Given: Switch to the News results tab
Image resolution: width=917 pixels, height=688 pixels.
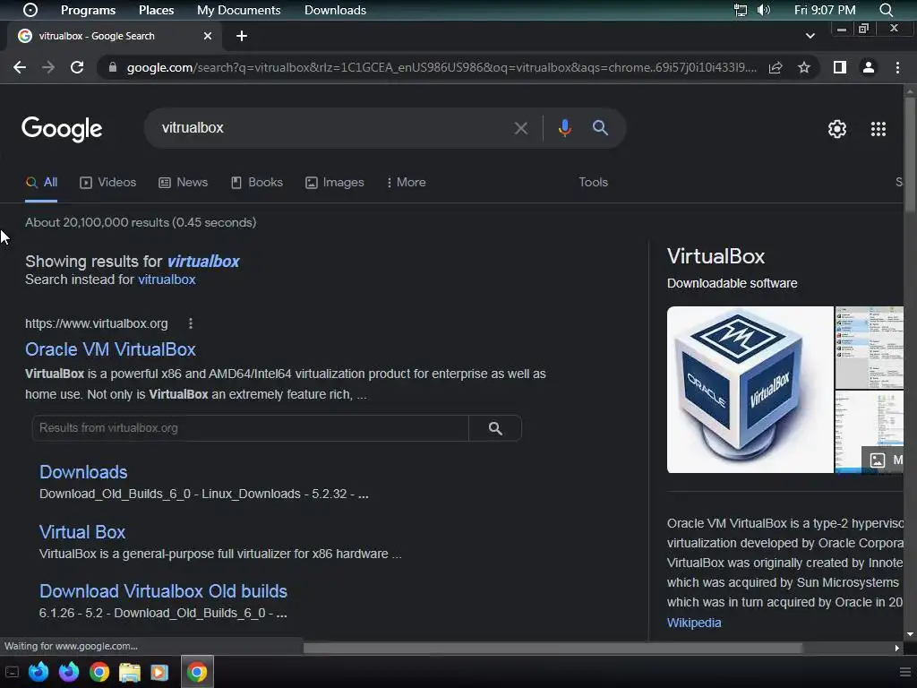Looking at the screenshot, I should 183,183.
